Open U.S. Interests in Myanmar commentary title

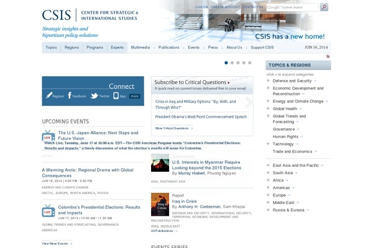(206, 165)
